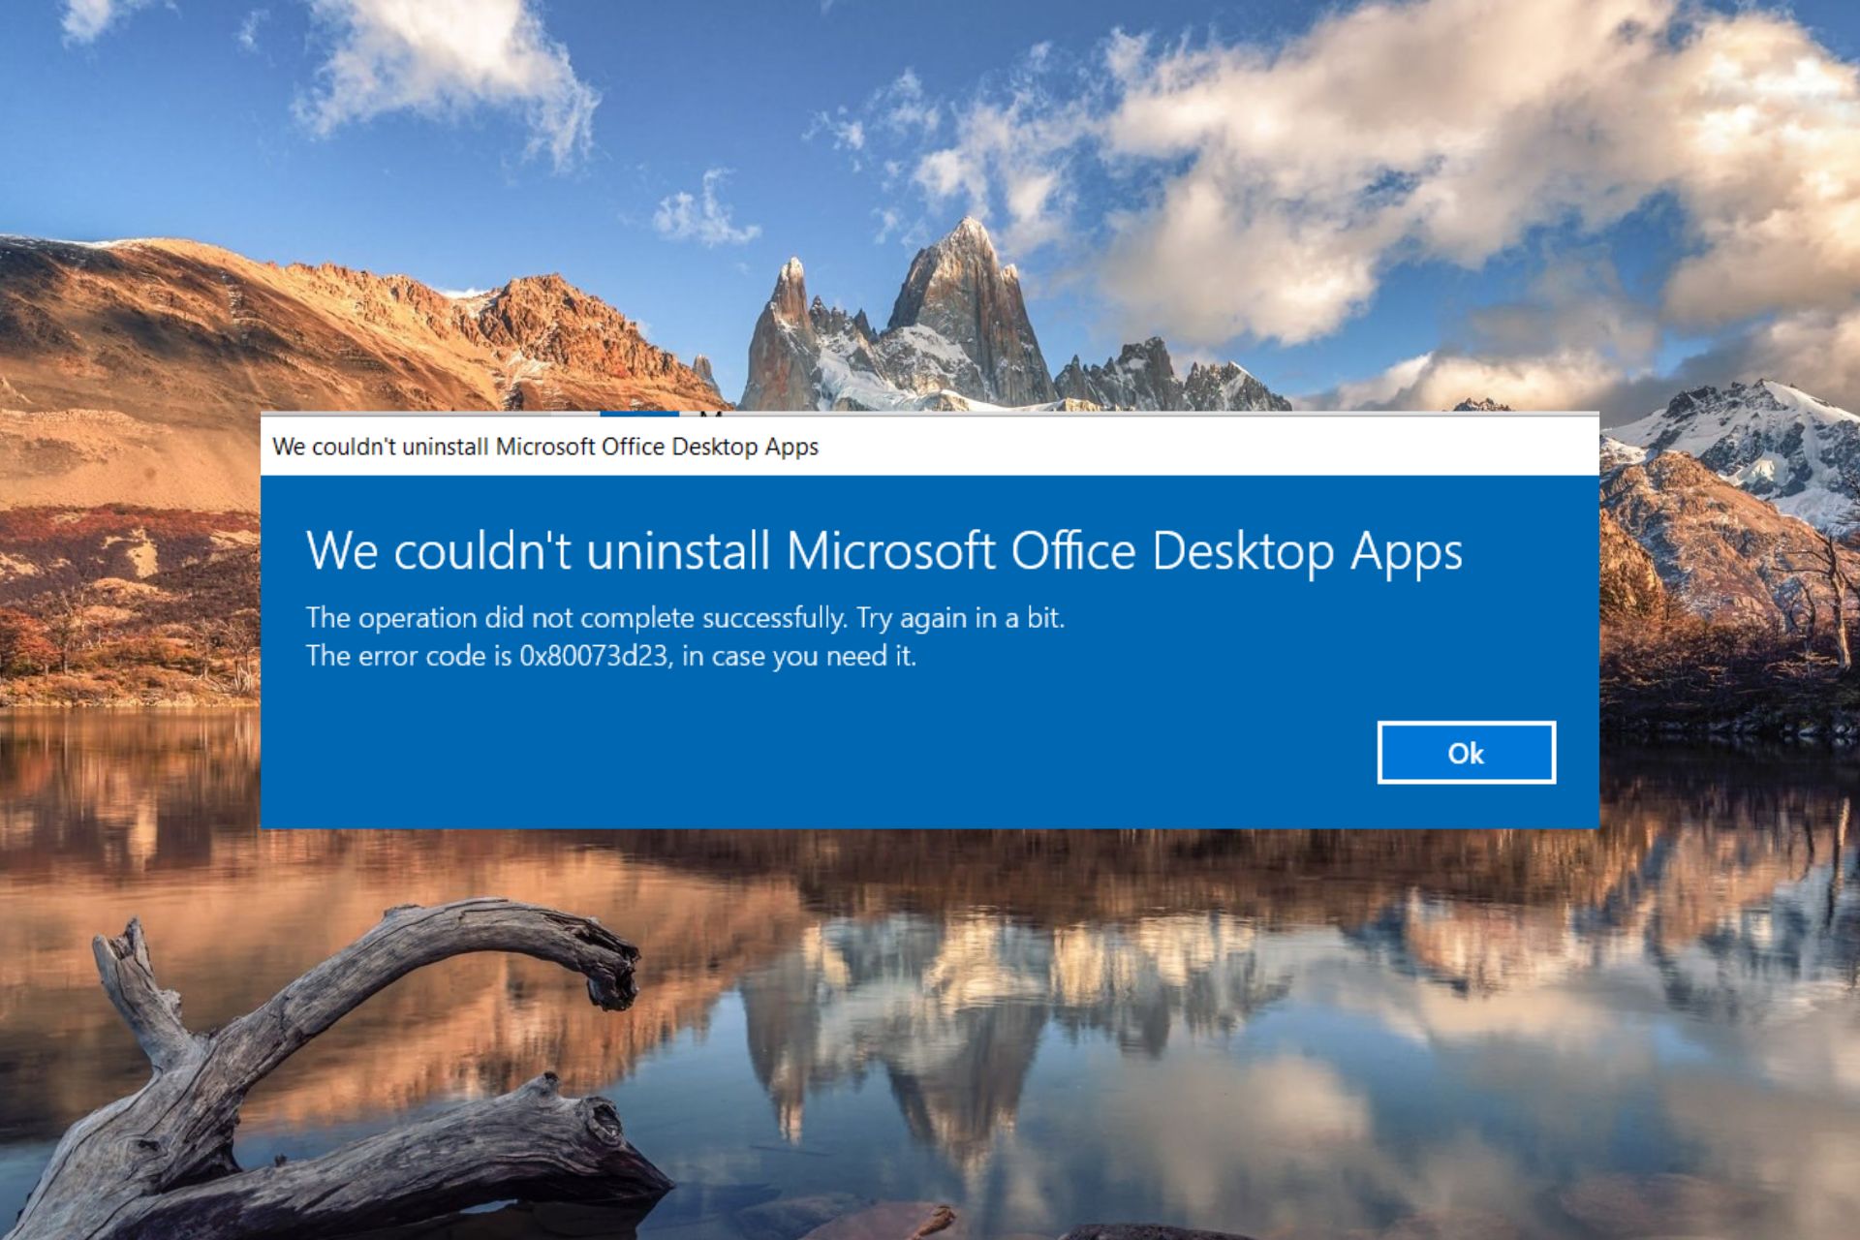Click the dialog title bar text 'We couldn't uninstall Microsoft Office Desktop Apps'

(x=545, y=447)
